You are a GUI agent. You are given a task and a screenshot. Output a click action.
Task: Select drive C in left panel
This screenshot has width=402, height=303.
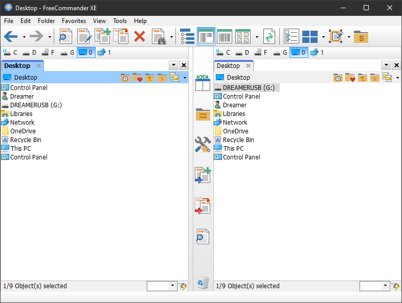tap(10, 53)
